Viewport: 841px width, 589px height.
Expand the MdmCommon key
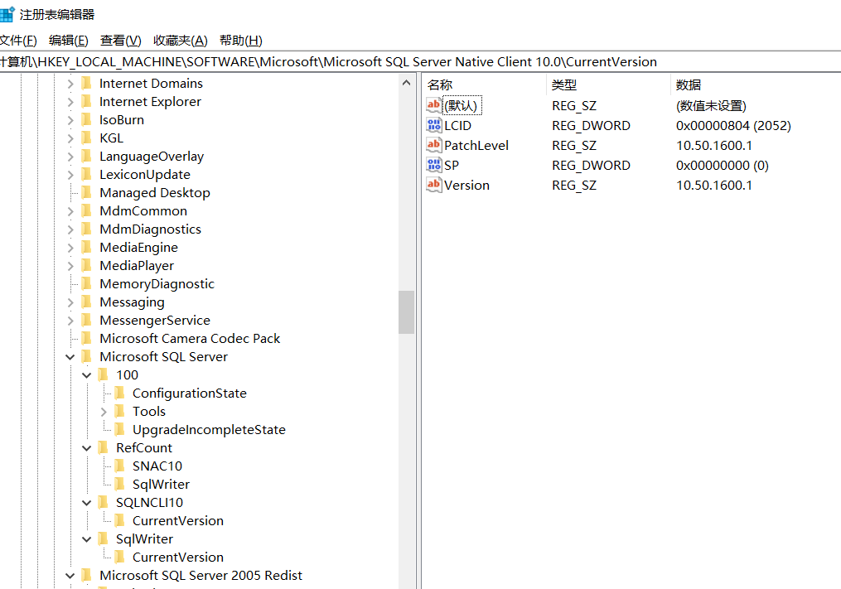(x=70, y=211)
